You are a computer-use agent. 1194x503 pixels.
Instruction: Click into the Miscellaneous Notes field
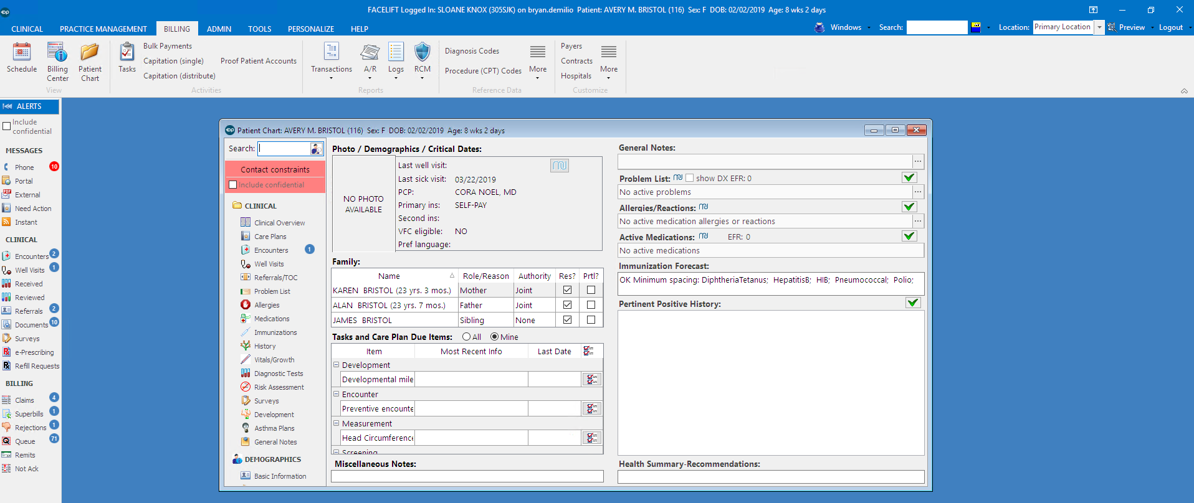pos(467,476)
